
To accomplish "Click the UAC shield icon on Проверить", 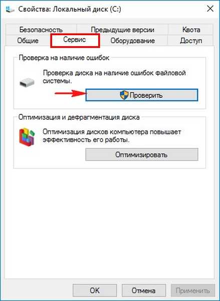I will click(124, 95).
